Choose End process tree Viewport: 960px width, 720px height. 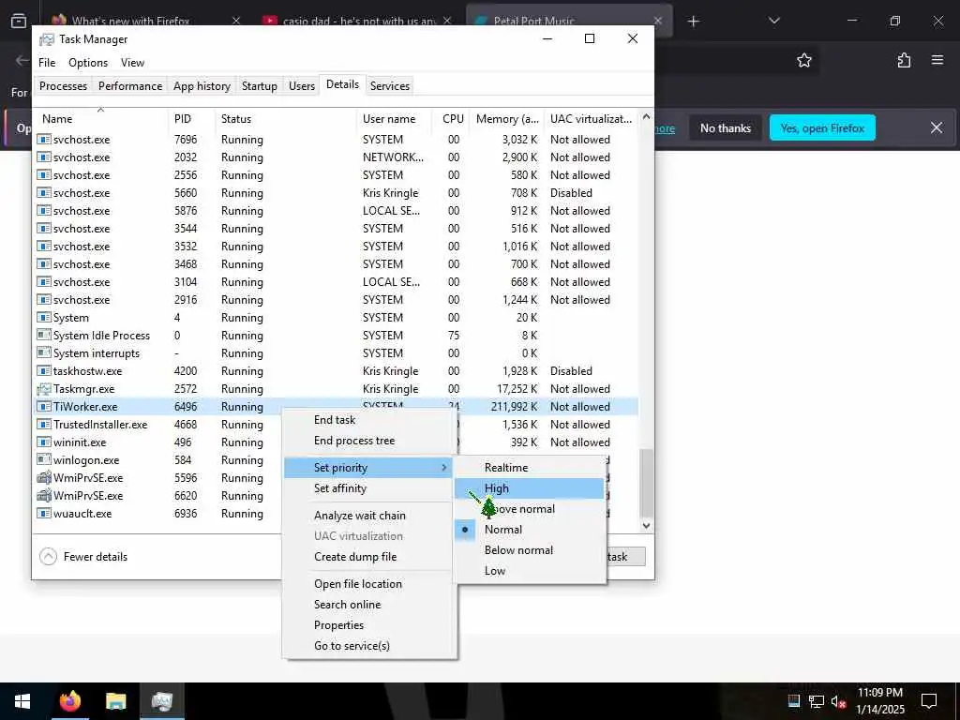point(368,441)
